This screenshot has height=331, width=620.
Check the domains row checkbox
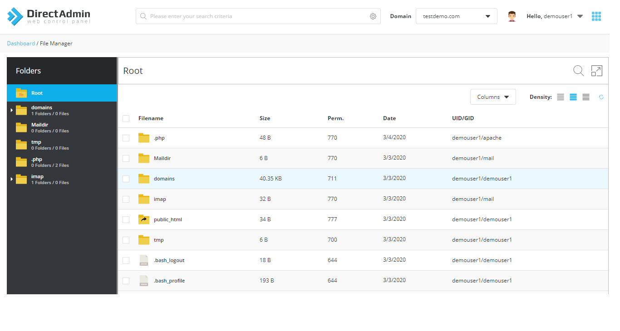(x=126, y=179)
